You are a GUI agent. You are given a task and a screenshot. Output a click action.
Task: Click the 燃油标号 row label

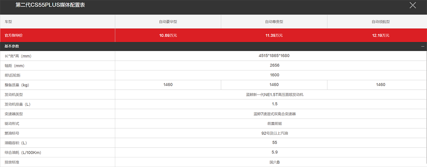tap(12, 133)
